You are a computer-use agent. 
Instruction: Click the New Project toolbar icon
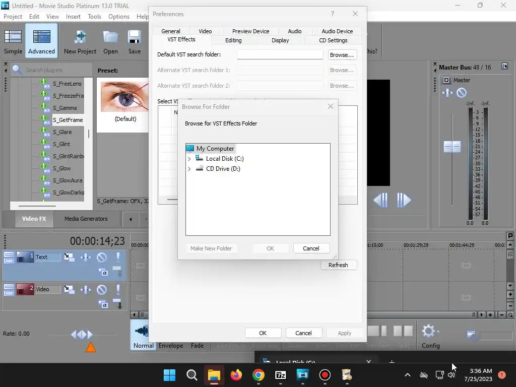[80, 37]
